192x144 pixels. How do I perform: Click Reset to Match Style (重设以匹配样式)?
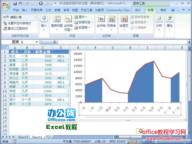16,29
